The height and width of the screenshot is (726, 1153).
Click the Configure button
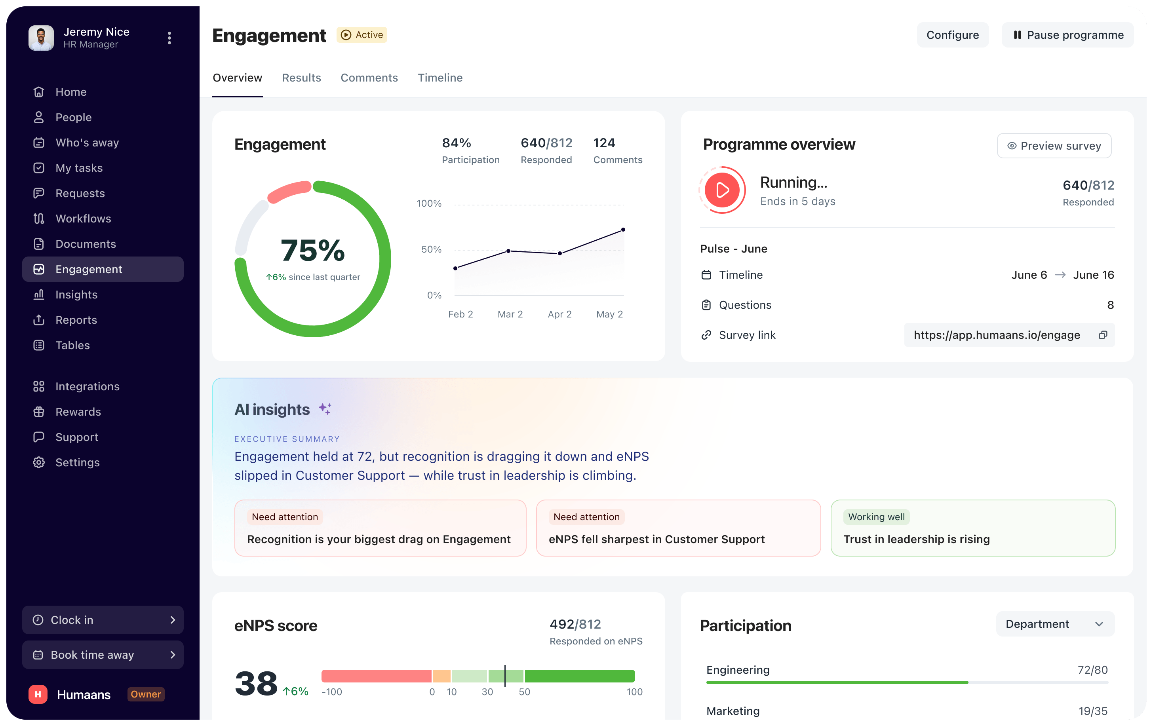point(952,35)
